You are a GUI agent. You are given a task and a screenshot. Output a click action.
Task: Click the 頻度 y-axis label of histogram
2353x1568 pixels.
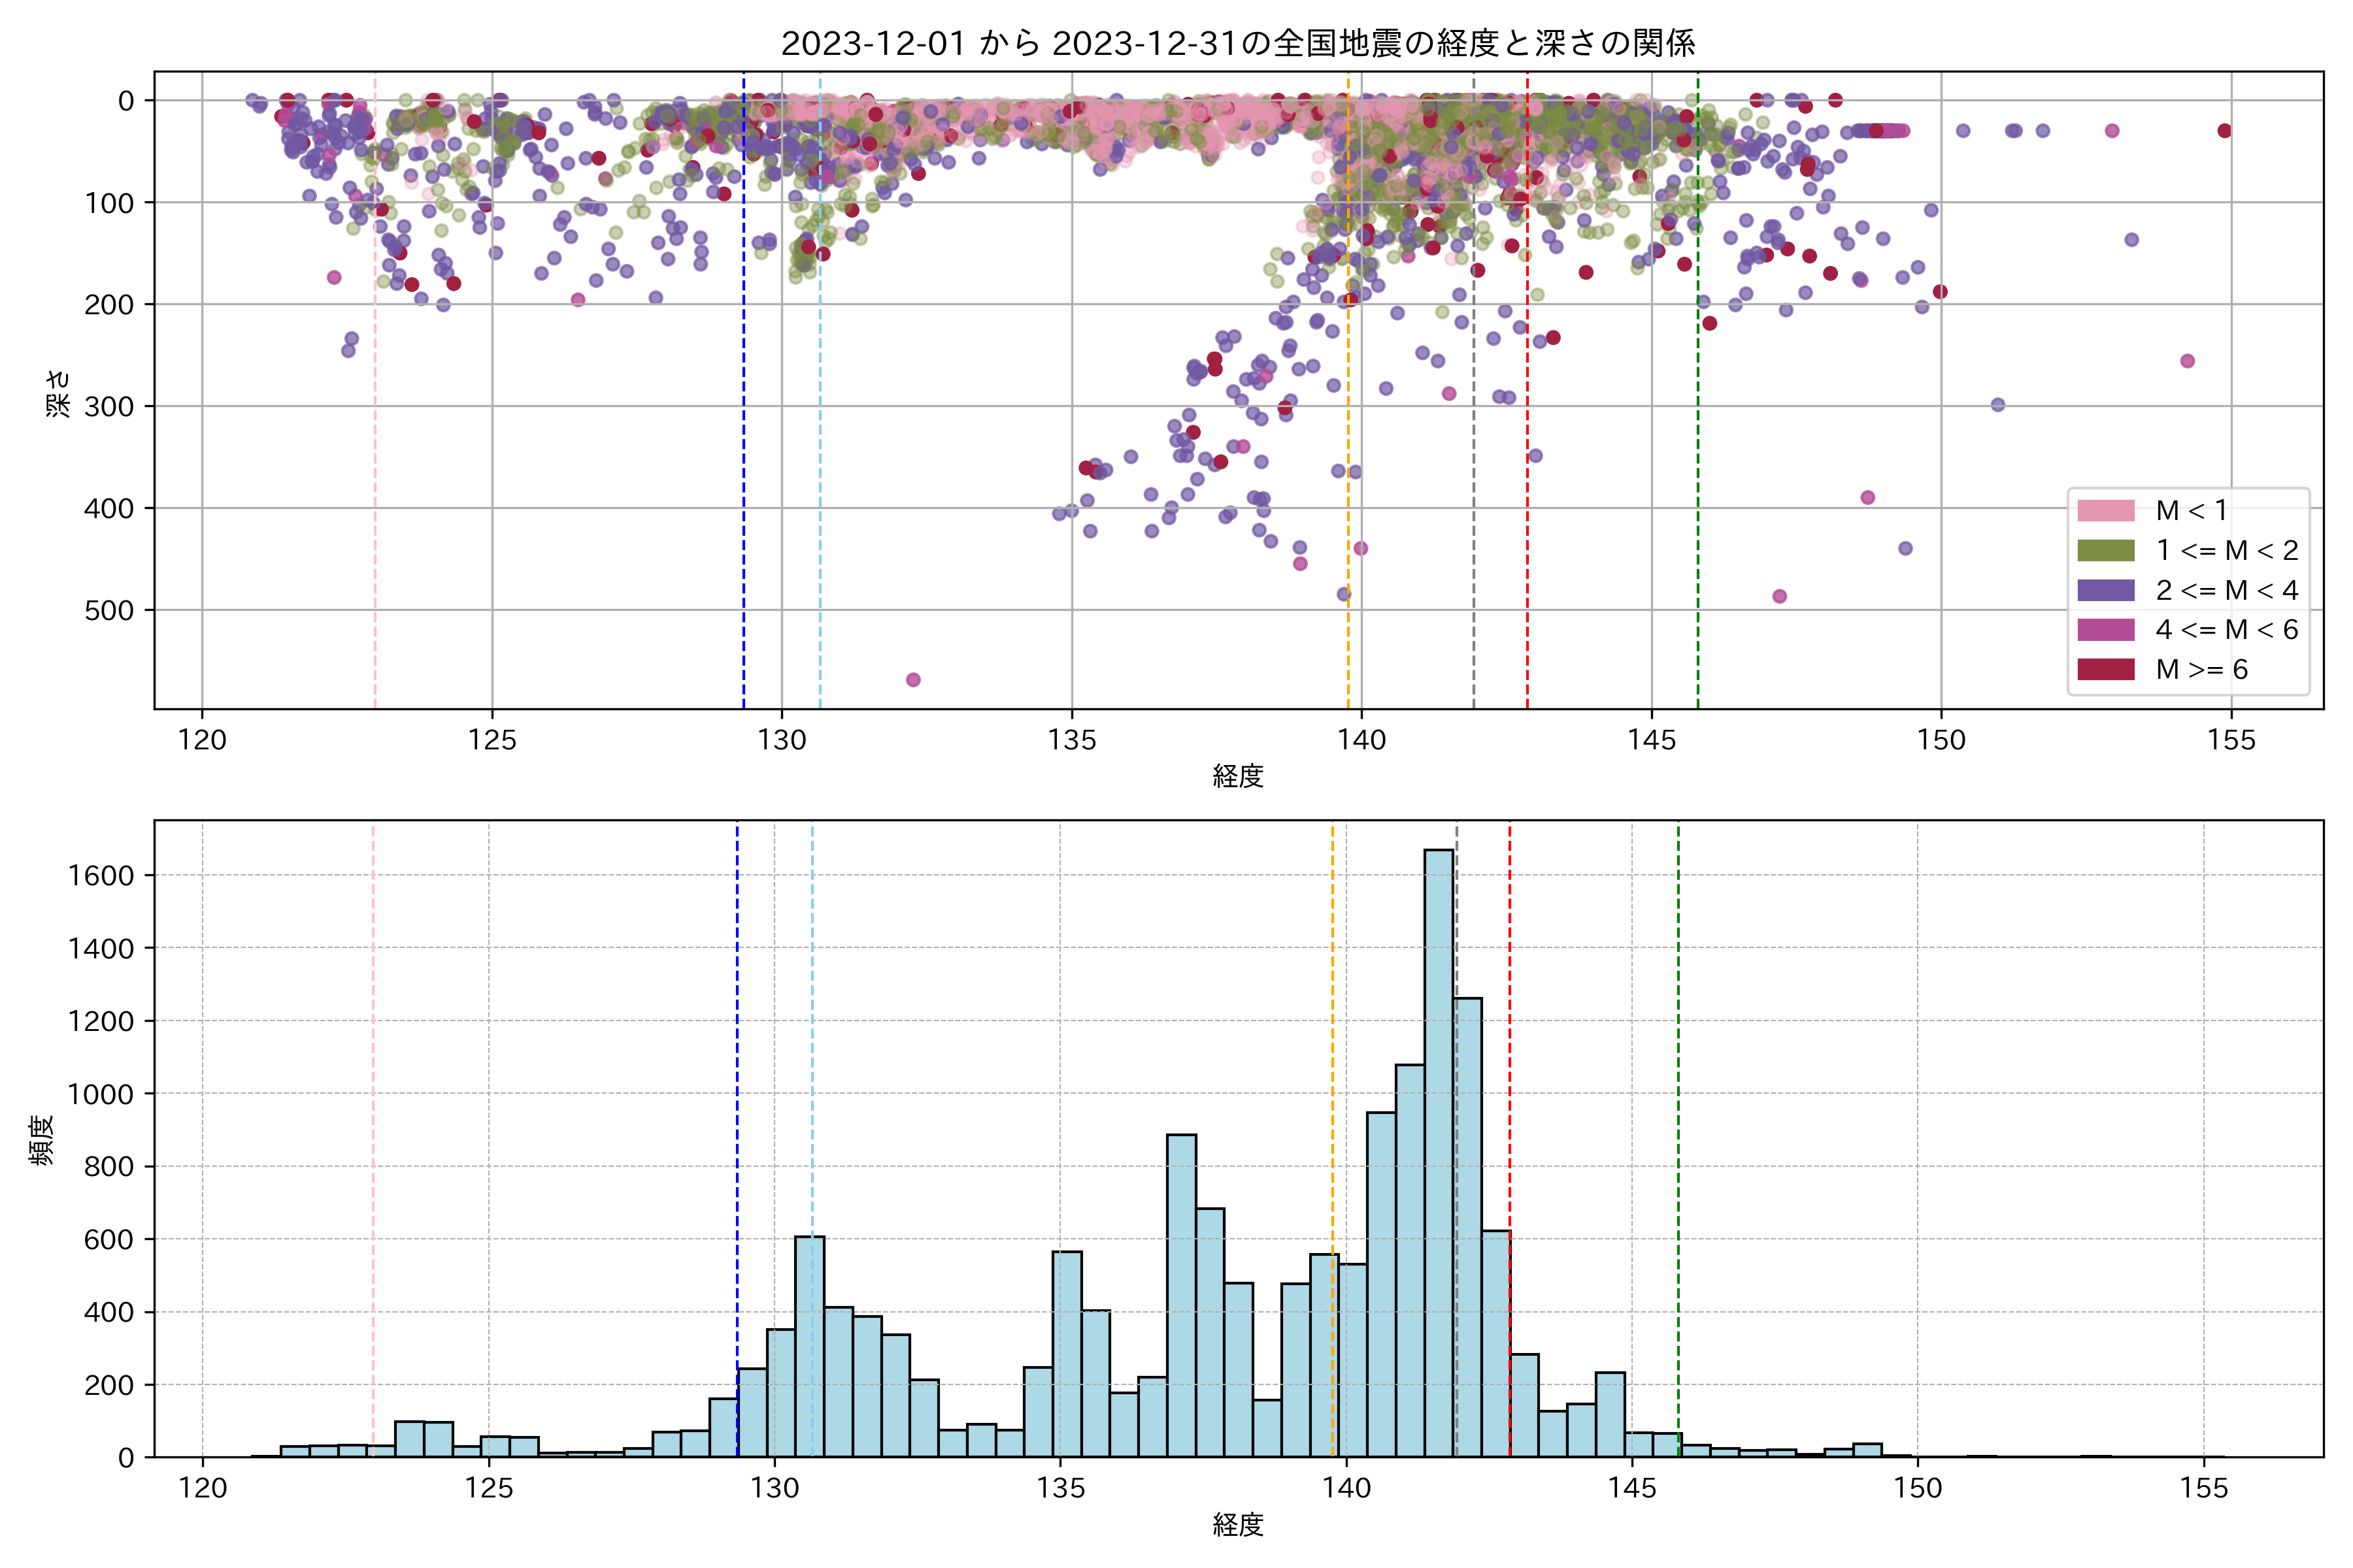point(42,1140)
